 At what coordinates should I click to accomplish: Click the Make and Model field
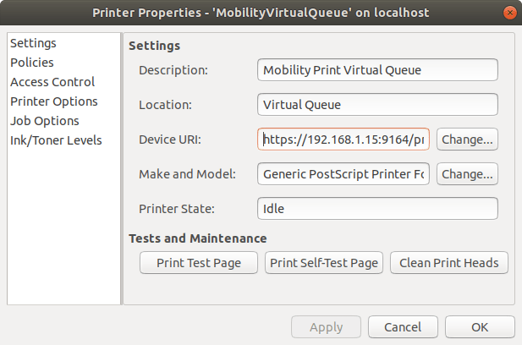(x=343, y=173)
